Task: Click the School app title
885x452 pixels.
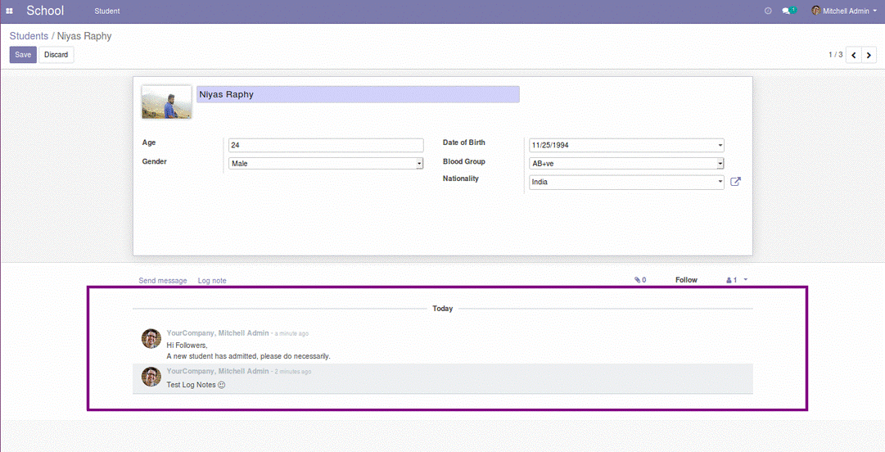Action: click(x=45, y=11)
